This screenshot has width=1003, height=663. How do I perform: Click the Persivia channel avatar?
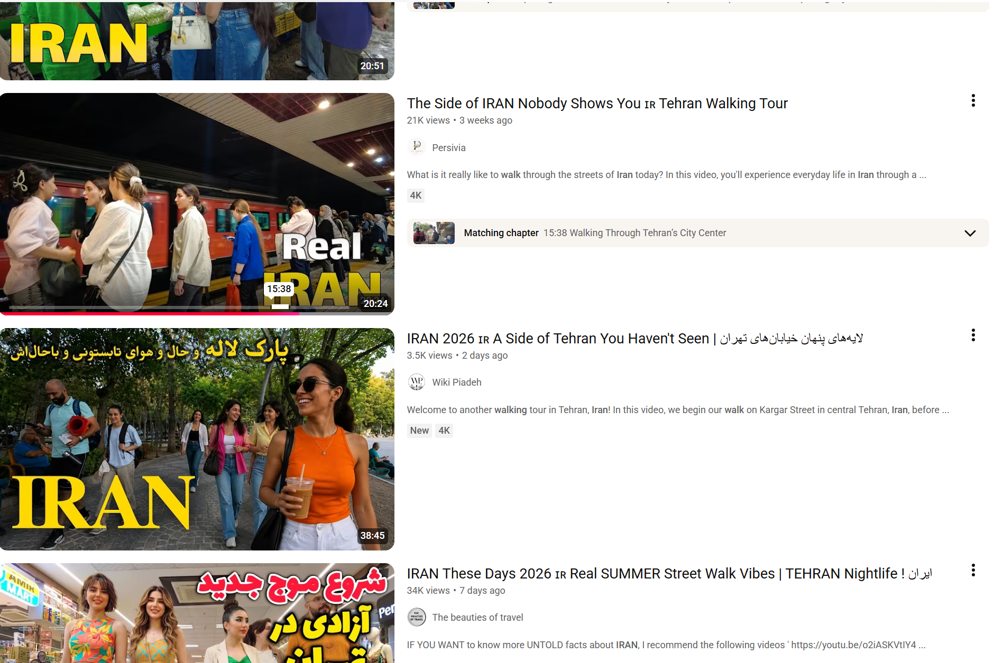(417, 147)
